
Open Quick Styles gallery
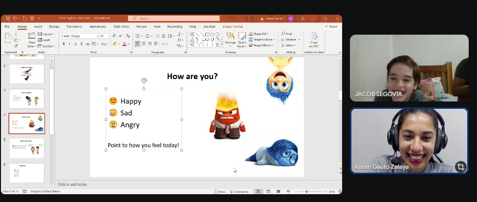click(x=242, y=40)
